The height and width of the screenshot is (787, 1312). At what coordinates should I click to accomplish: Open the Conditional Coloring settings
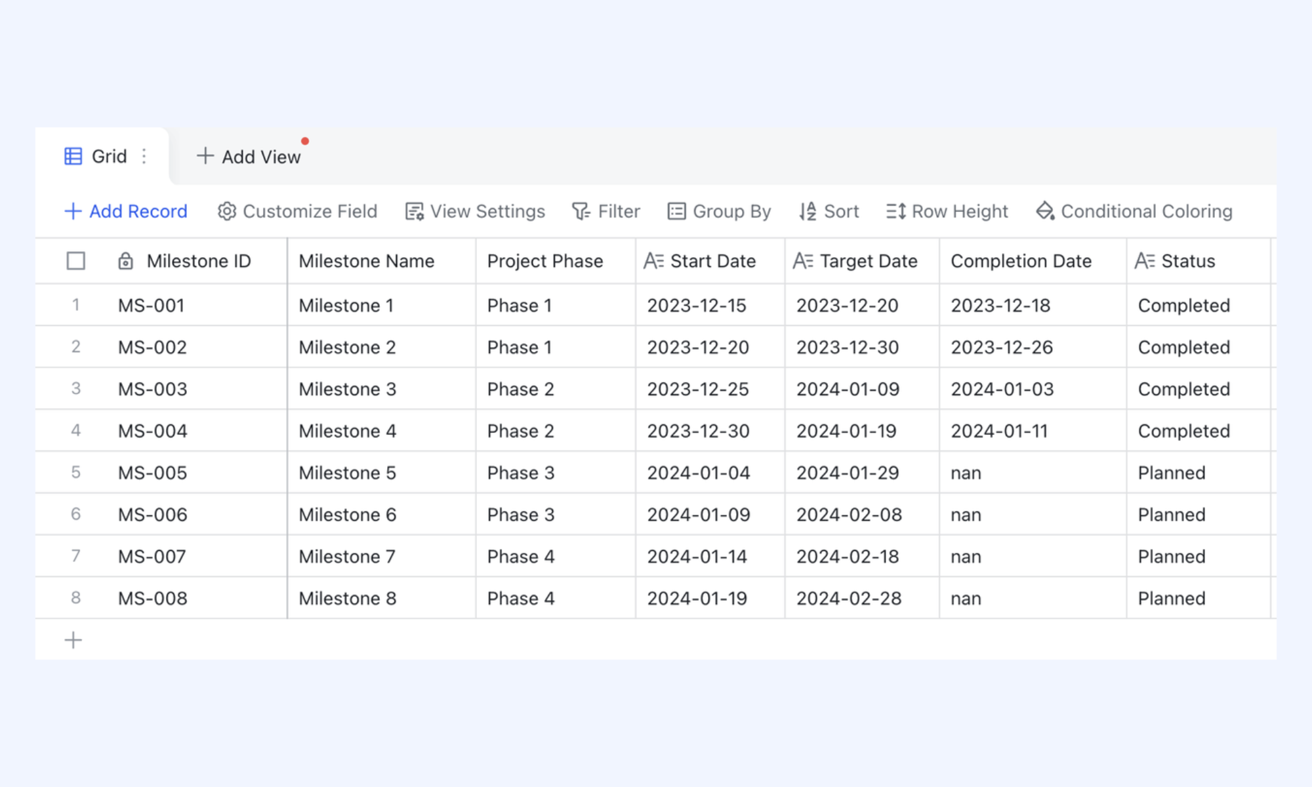pos(1134,211)
